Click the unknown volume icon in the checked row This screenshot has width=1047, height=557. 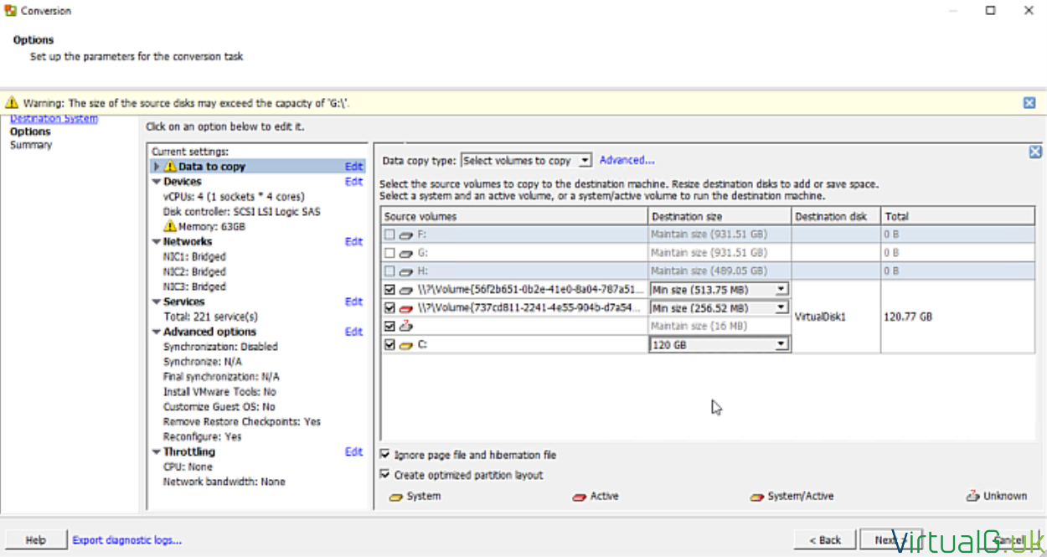pos(405,326)
